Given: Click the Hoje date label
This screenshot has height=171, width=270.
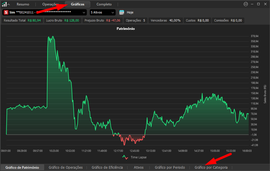Looking at the screenshot, I should click(130, 12).
